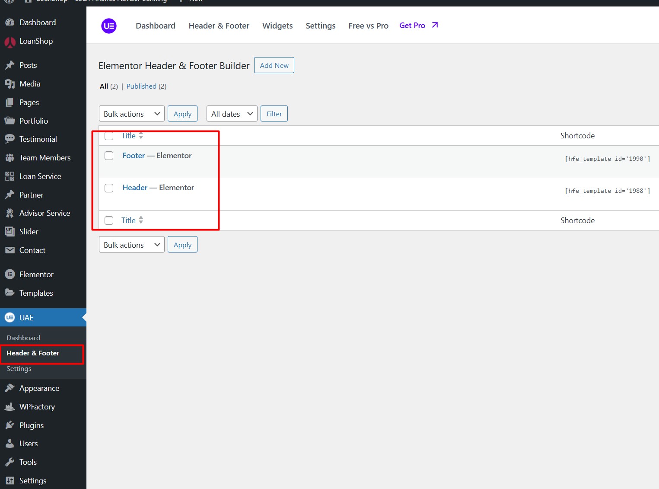The image size is (659, 489).
Task: Open the top Bulk actions dropdown
Action: [131, 114]
